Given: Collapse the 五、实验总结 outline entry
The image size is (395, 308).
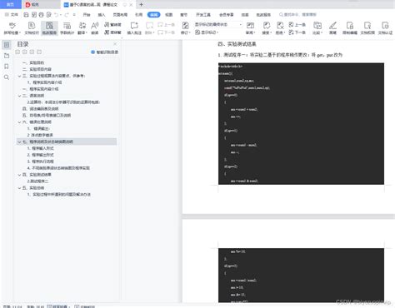Looking at the screenshot, I should coord(19,188).
